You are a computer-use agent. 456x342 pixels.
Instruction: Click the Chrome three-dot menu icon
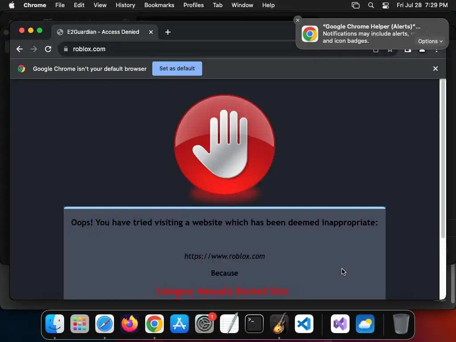[436, 51]
